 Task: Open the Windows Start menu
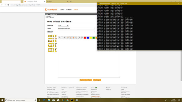pyautogui.click(x=2, y=100)
